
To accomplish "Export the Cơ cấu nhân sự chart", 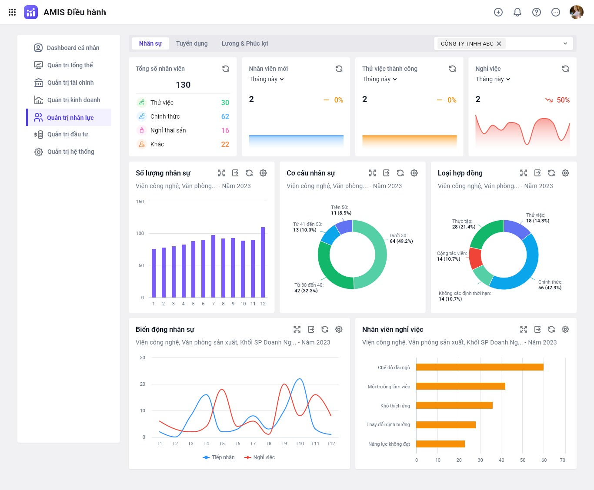I will click(386, 173).
